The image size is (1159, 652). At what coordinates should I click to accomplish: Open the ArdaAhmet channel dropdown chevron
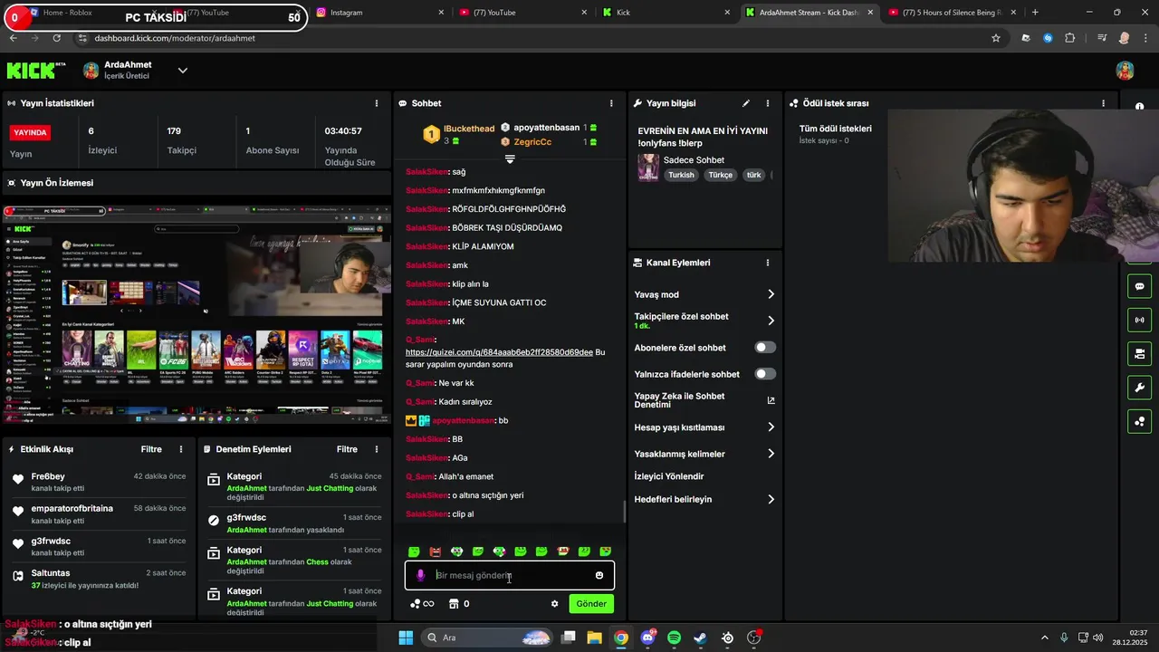click(x=182, y=71)
